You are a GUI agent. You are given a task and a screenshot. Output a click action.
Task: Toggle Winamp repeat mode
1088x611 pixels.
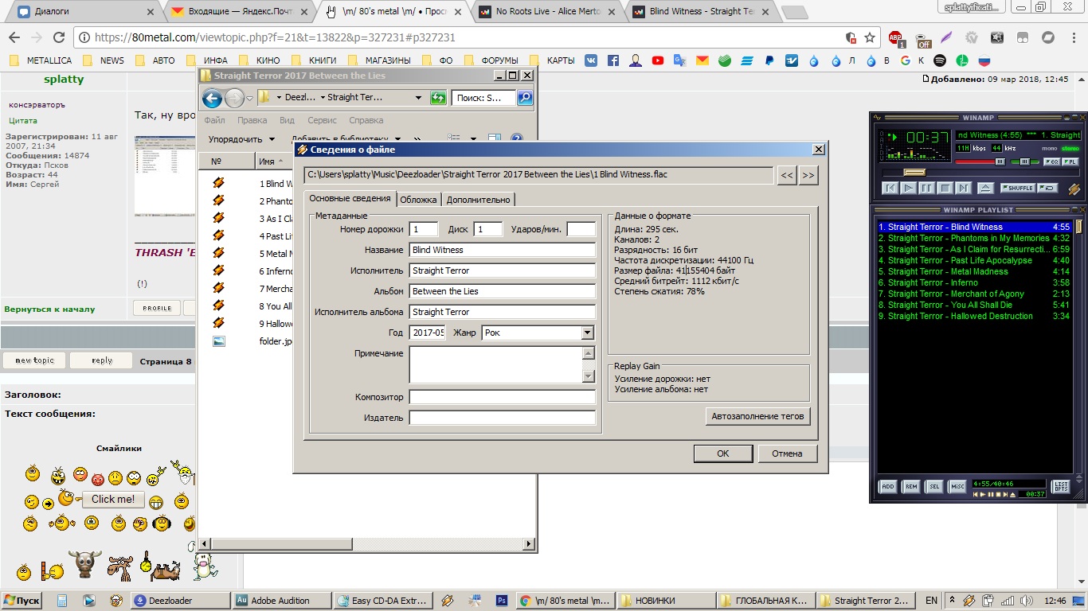click(x=1047, y=188)
